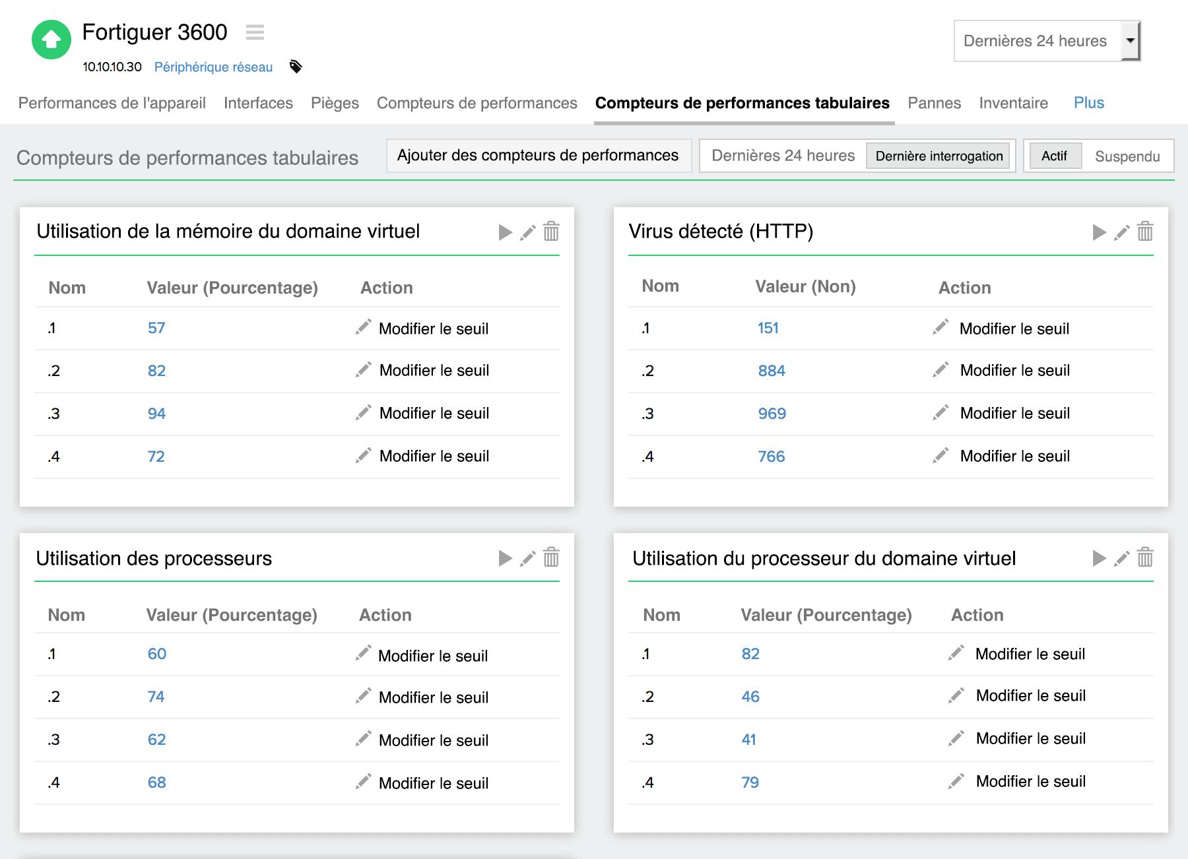Image resolution: width=1188 pixels, height=859 pixels.
Task: Open the device actions hamburger menu
Action: point(255,32)
